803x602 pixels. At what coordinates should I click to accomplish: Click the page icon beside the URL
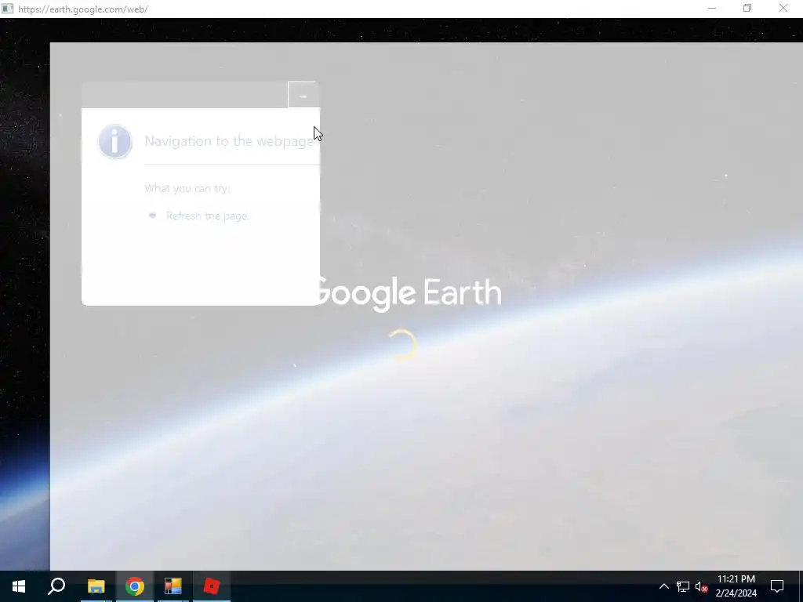(7, 9)
